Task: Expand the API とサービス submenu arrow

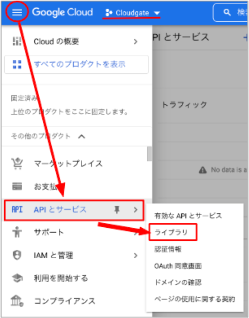Action: click(x=135, y=210)
